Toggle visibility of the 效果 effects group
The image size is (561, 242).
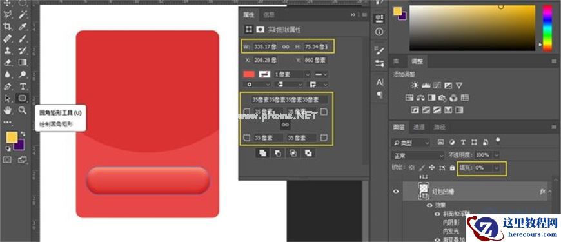(x=429, y=205)
